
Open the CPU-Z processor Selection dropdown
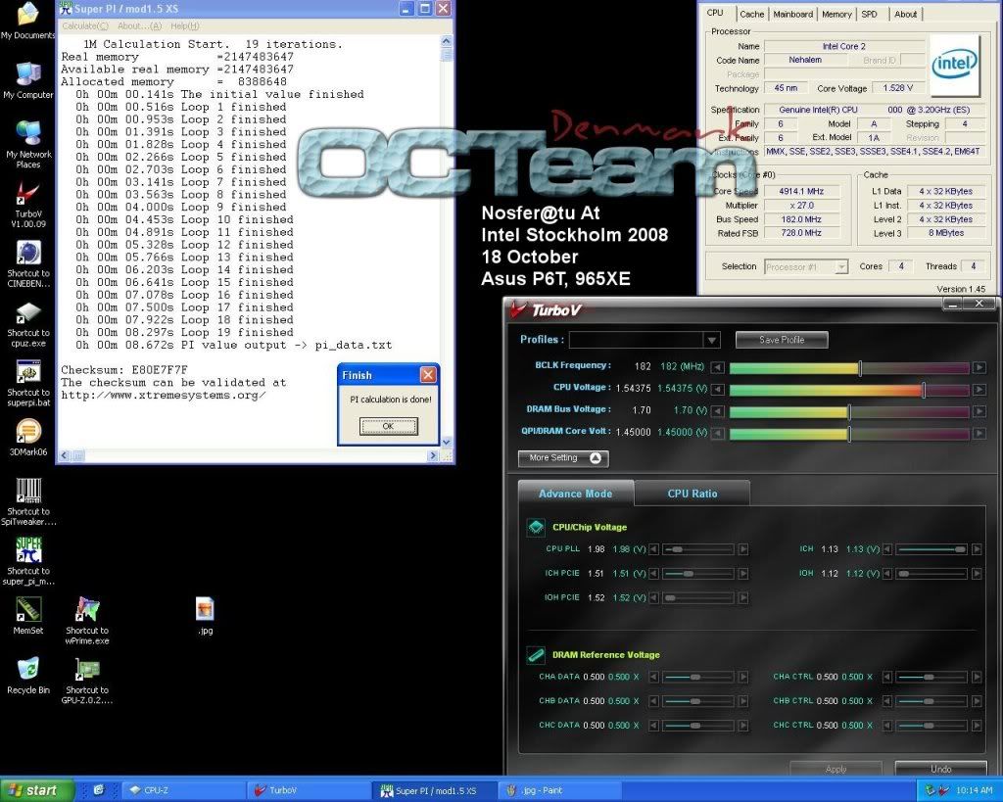(841, 266)
